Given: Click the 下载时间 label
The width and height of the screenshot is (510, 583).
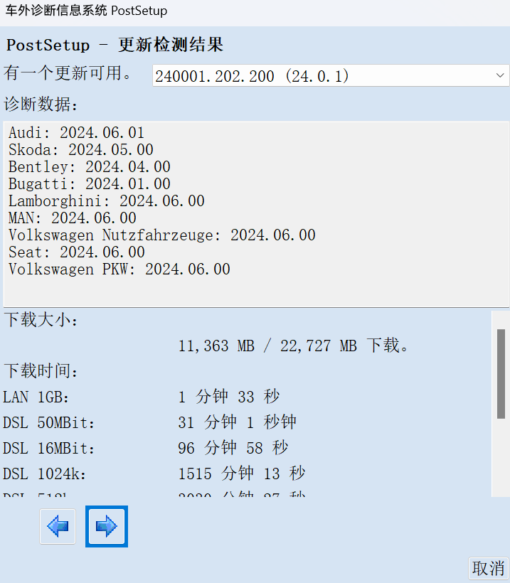Looking at the screenshot, I should pyautogui.click(x=41, y=371).
